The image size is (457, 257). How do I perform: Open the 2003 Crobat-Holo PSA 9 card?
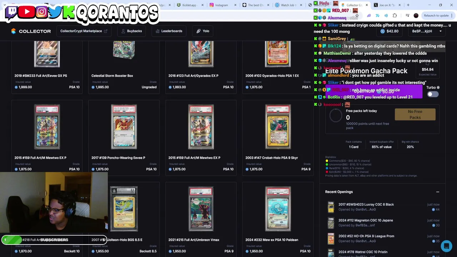coord(278,138)
